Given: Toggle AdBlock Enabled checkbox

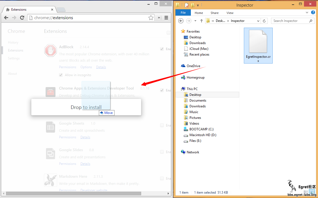Looking at the screenshot, I should [162, 49].
